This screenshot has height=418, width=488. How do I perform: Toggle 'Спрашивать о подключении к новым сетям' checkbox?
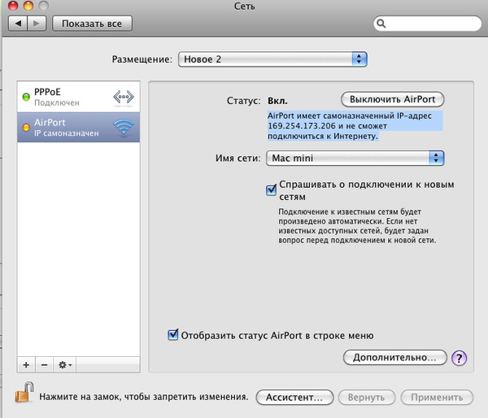(272, 189)
